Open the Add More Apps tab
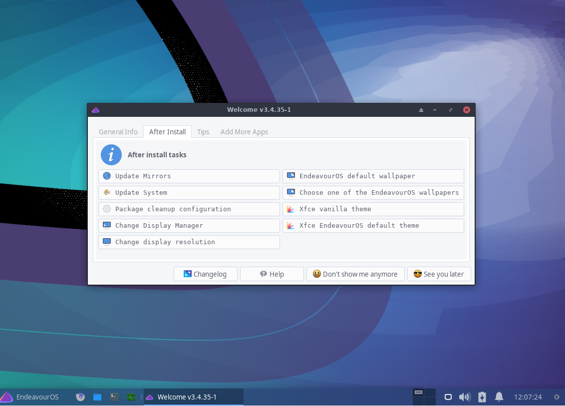Viewport: 565px width, 406px height. coord(244,132)
